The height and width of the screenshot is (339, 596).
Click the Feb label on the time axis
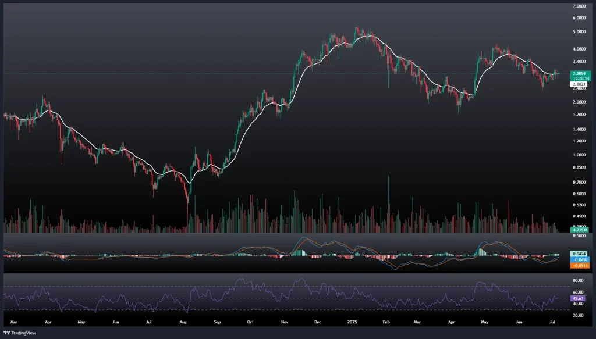pyautogui.click(x=386, y=321)
